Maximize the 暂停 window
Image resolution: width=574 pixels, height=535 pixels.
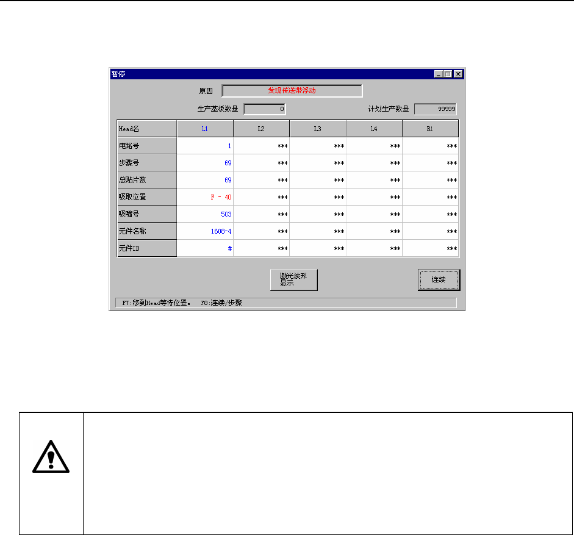(448, 74)
